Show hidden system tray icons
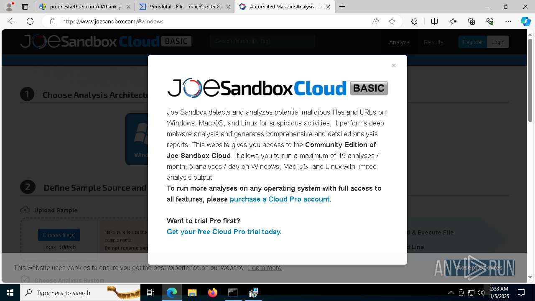 [451, 293]
